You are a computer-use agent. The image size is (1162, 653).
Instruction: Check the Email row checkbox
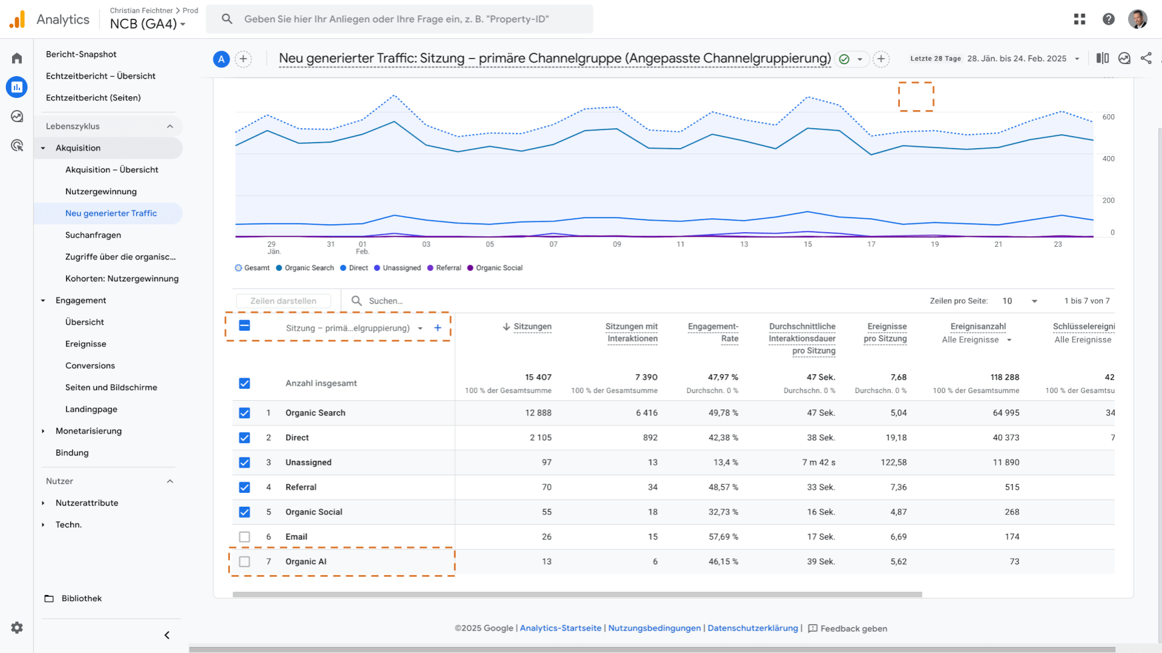(245, 537)
